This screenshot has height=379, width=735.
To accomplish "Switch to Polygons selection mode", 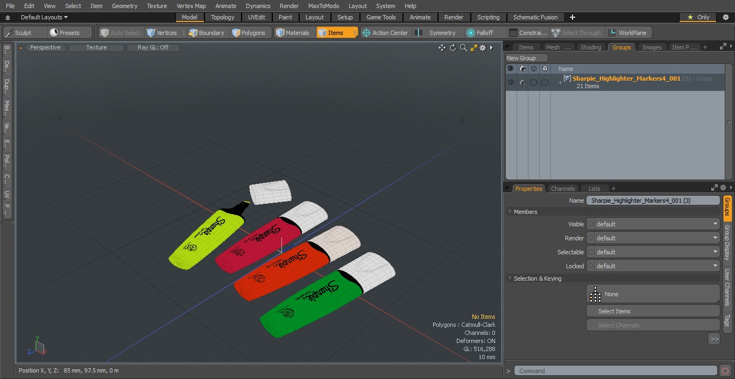I will tap(249, 33).
